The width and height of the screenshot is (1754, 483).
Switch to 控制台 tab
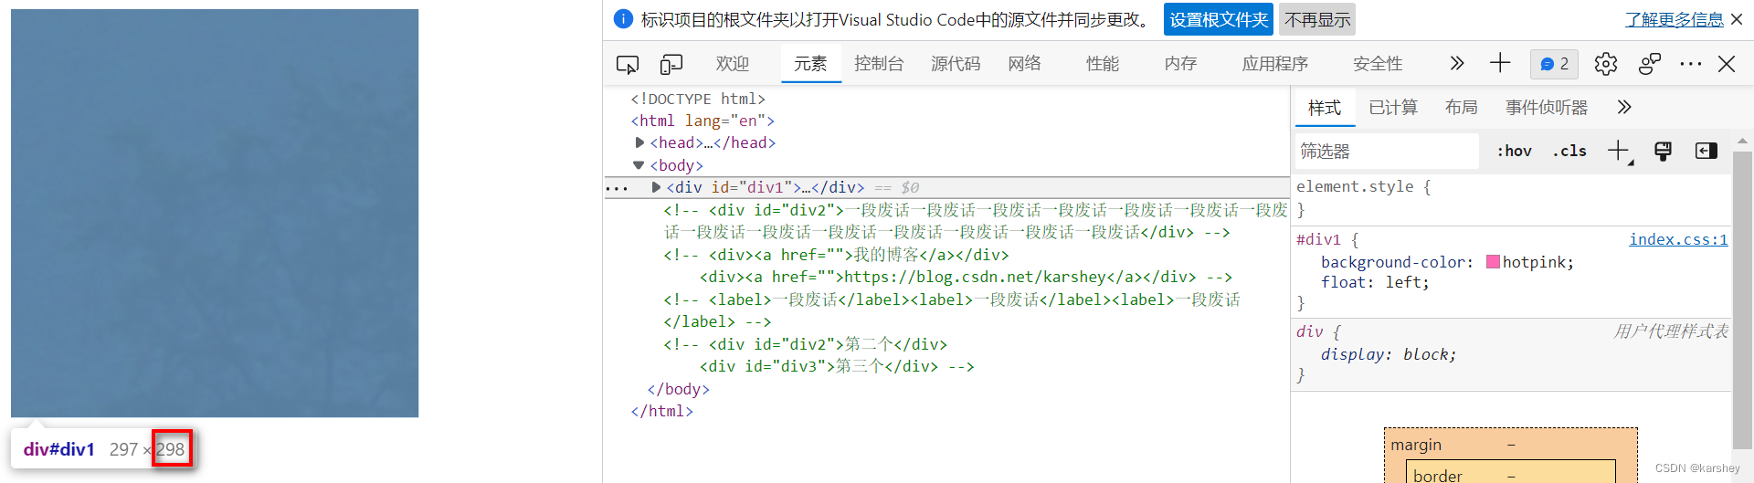point(879,63)
